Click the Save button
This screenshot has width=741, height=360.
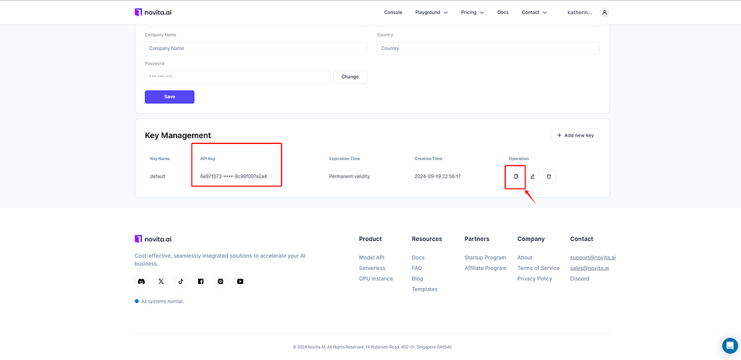170,97
